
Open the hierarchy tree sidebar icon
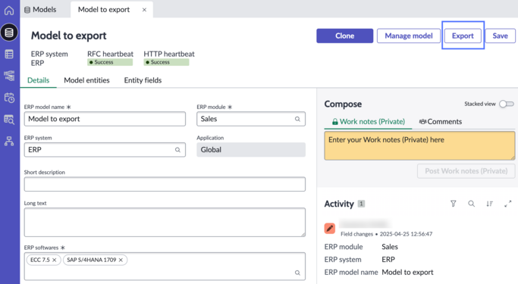[x=9, y=141]
